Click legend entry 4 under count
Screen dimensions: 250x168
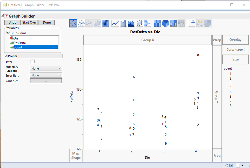click(x=230, y=88)
